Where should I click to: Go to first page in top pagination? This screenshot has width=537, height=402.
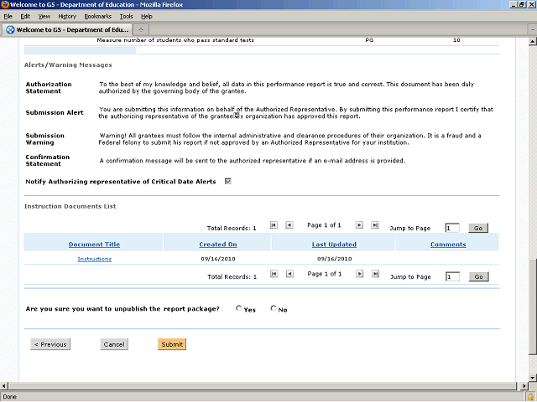click(274, 225)
